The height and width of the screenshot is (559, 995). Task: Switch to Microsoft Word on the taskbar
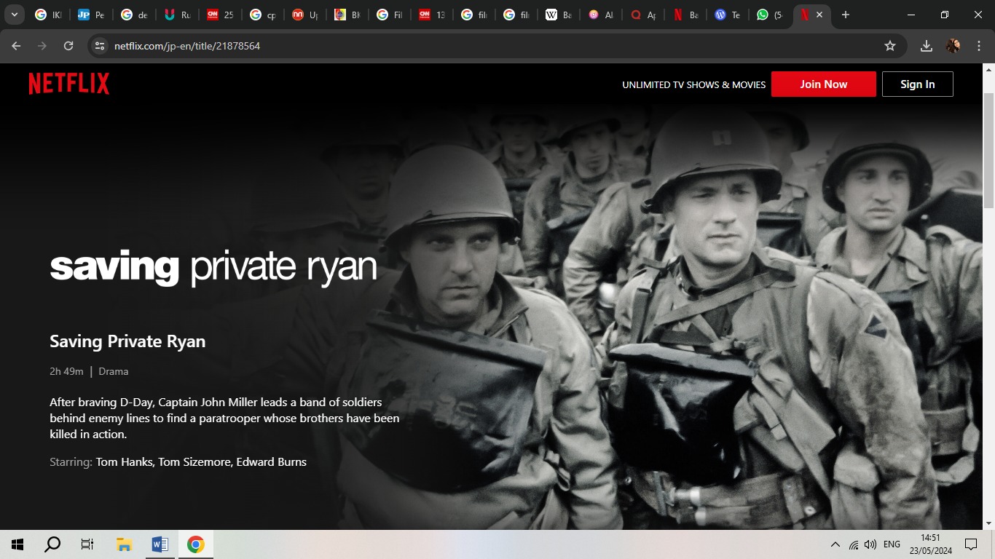(x=160, y=544)
